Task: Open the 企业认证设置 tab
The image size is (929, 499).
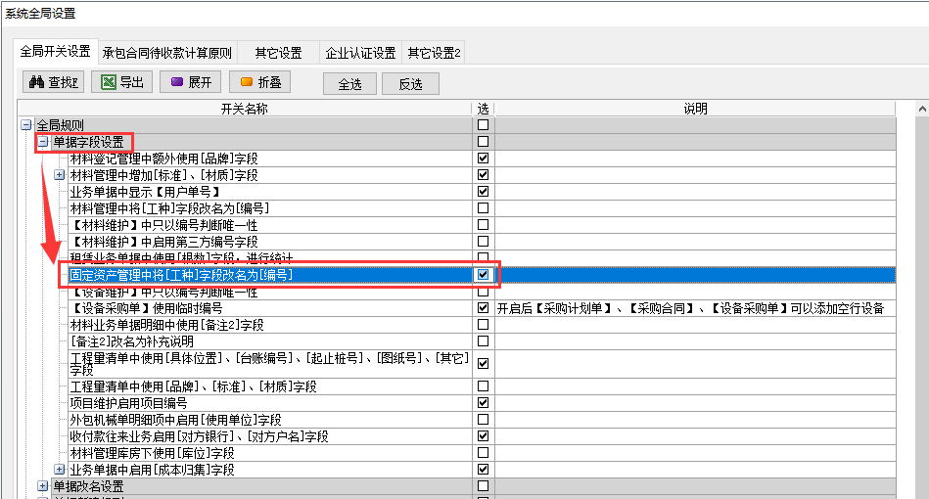Action: point(360,53)
